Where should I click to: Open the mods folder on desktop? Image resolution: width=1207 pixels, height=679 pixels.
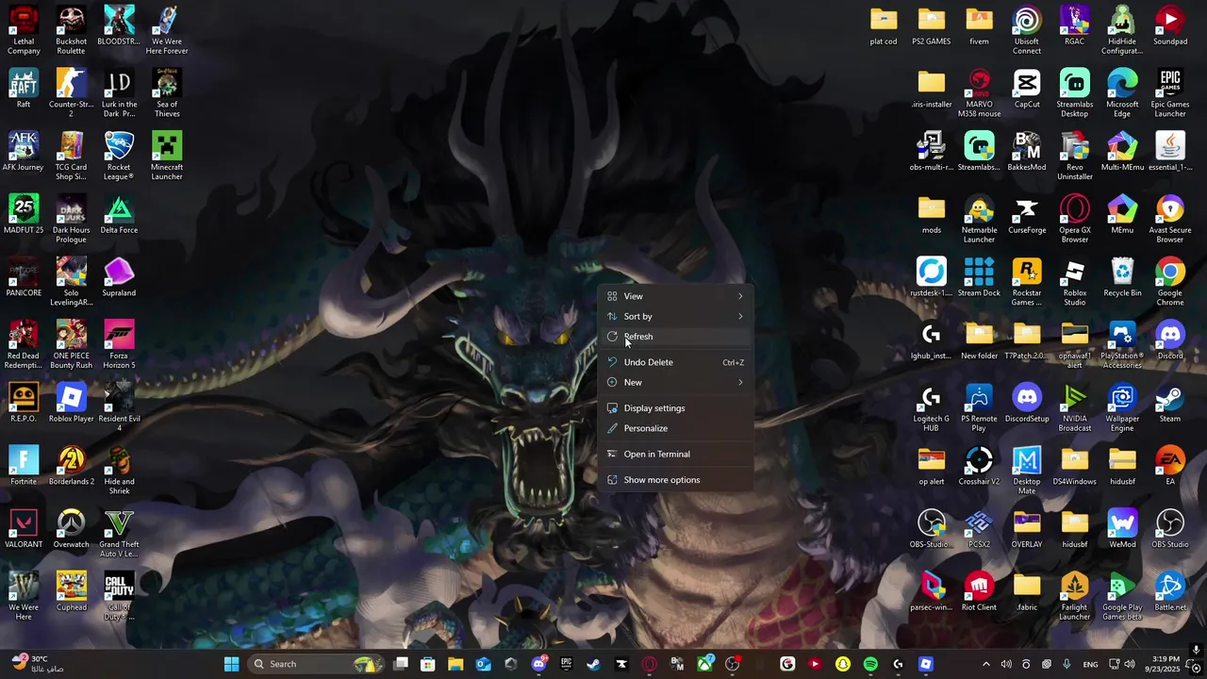pyautogui.click(x=931, y=215)
